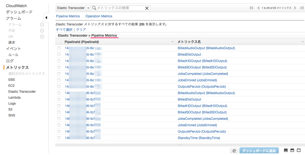Go to previous page of metrics
The height and width of the screenshot is (155, 305).
click(x=258, y=8)
